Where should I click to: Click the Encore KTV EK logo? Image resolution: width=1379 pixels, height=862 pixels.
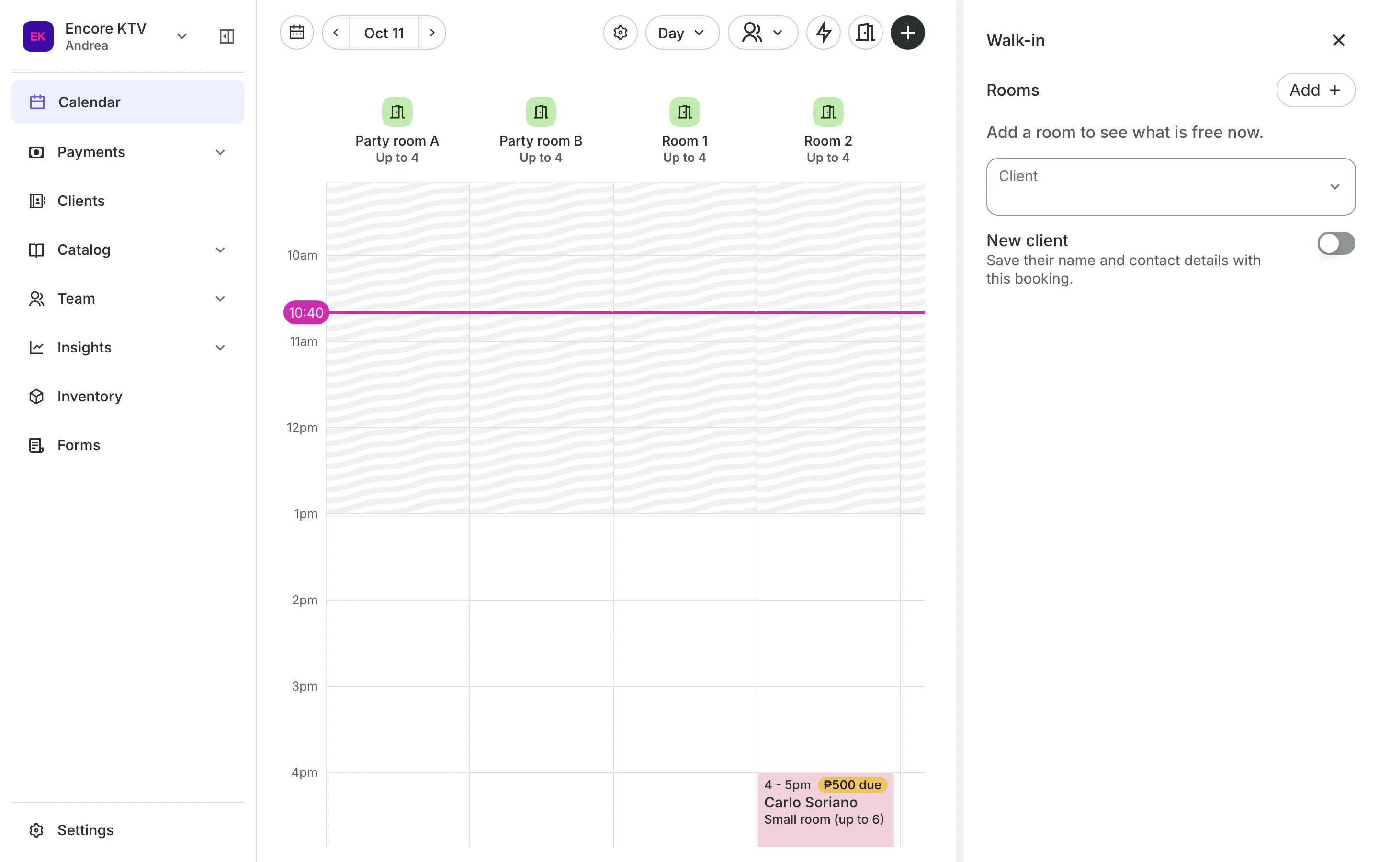coord(38,36)
